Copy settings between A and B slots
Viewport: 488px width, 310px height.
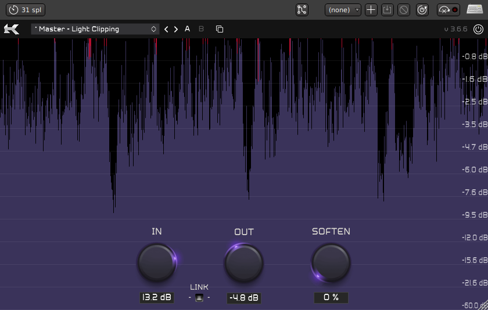[220, 29]
